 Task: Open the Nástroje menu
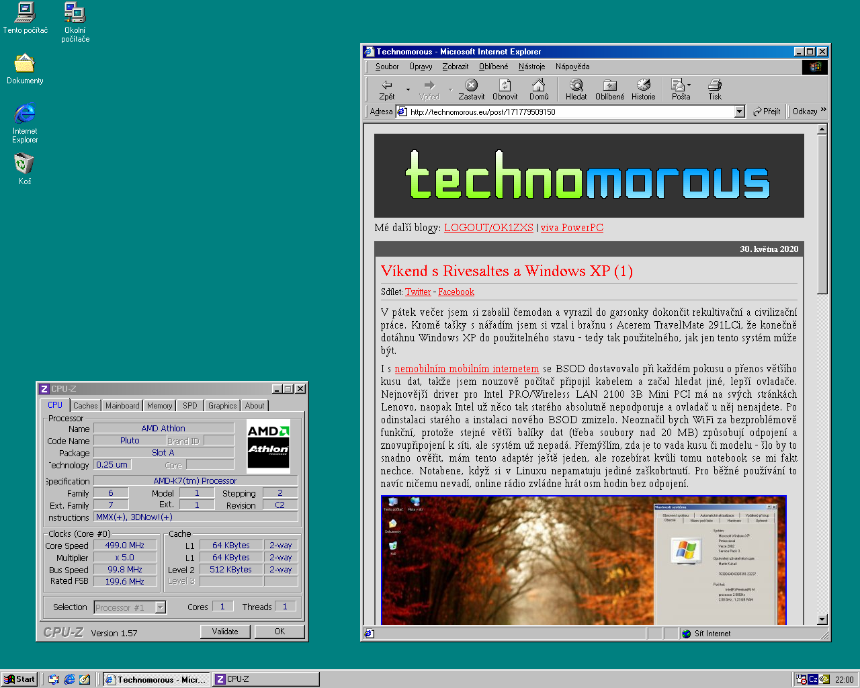click(531, 67)
